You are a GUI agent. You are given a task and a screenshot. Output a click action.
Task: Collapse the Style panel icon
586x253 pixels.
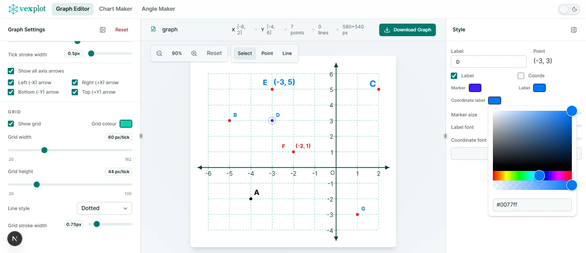pyautogui.click(x=574, y=30)
